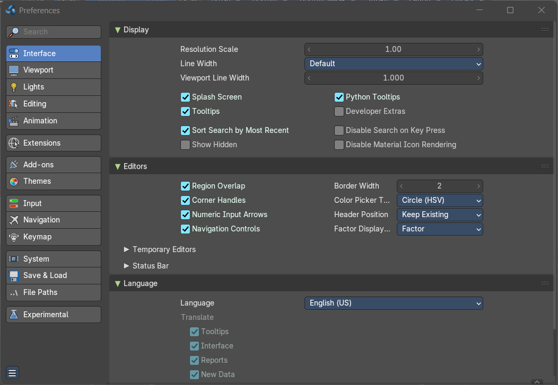Turn off Region Overlap
Screen dimensions: 558x385
pos(186,186)
